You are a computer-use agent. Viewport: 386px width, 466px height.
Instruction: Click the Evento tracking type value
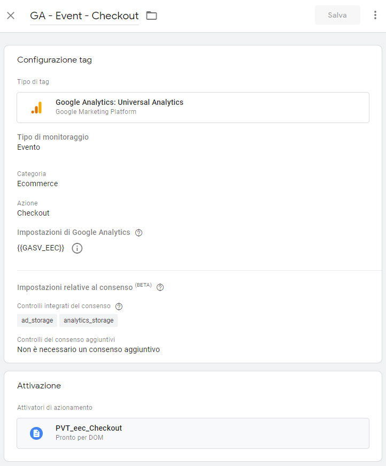click(28, 147)
